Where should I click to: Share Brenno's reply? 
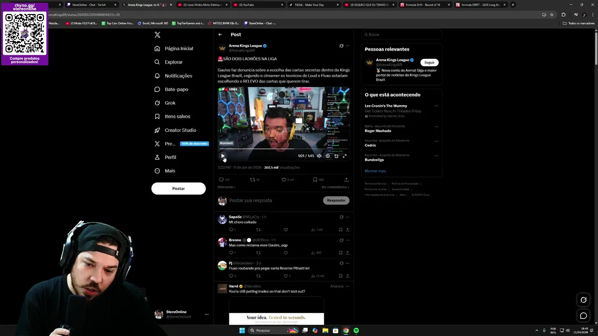coord(347,253)
